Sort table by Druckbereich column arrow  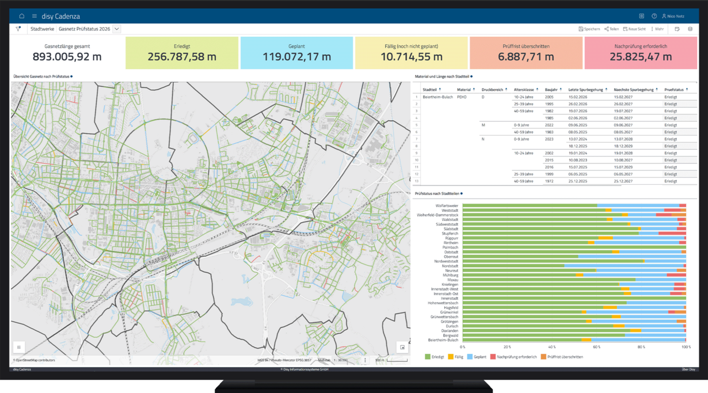click(506, 89)
